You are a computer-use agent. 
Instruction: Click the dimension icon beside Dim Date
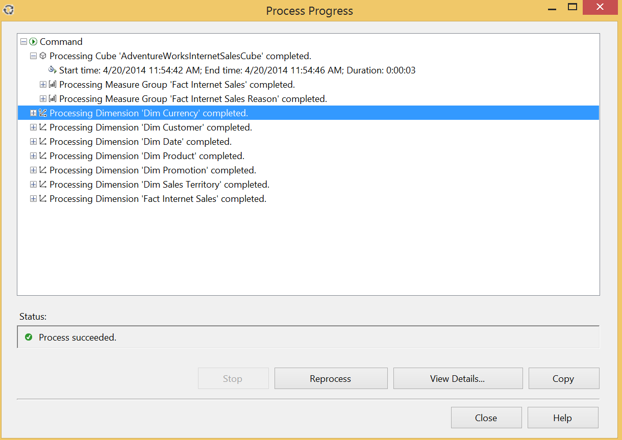click(43, 142)
